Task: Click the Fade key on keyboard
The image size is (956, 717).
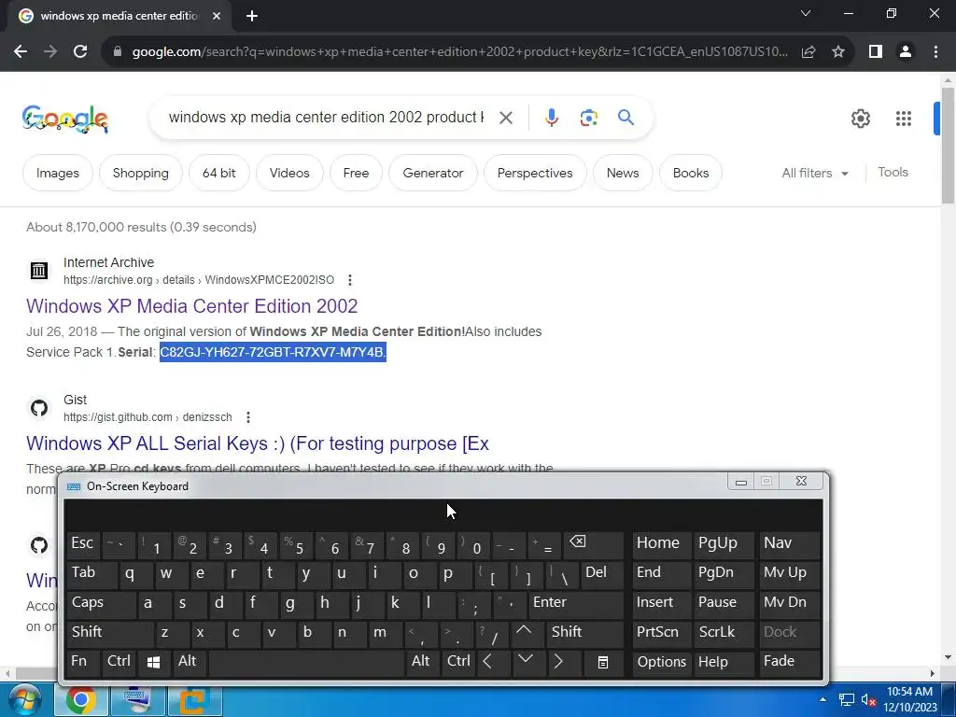Action: (789, 662)
